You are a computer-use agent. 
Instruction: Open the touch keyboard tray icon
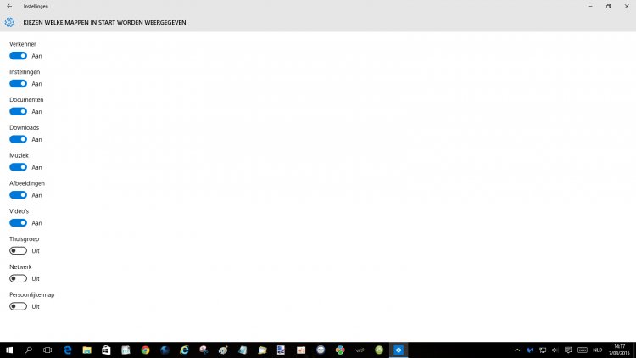pyautogui.click(x=583, y=350)
